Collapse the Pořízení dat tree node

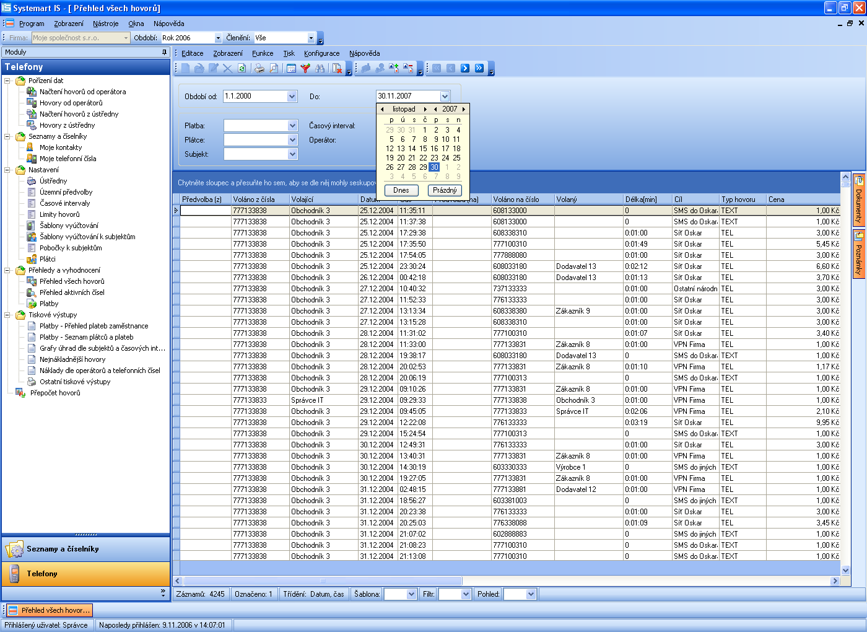click(7, 81)
